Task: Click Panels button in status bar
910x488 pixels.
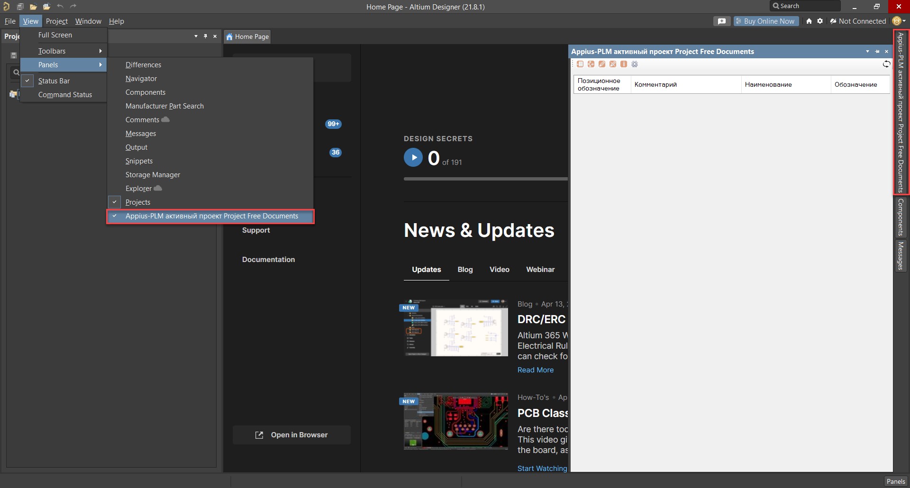Action: click(895, 481)
